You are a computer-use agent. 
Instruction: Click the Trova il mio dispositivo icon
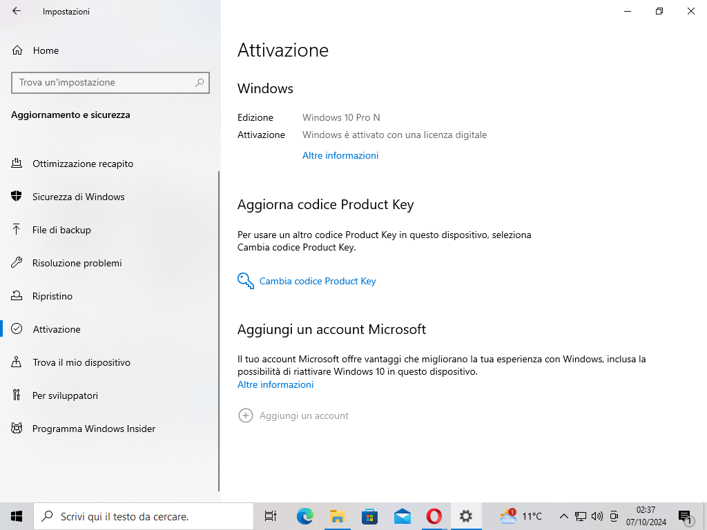tap(17, 362)
